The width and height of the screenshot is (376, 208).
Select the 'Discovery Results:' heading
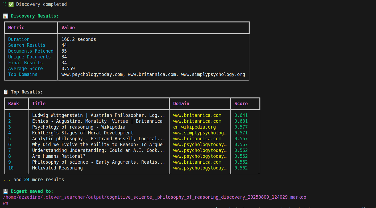35,16
